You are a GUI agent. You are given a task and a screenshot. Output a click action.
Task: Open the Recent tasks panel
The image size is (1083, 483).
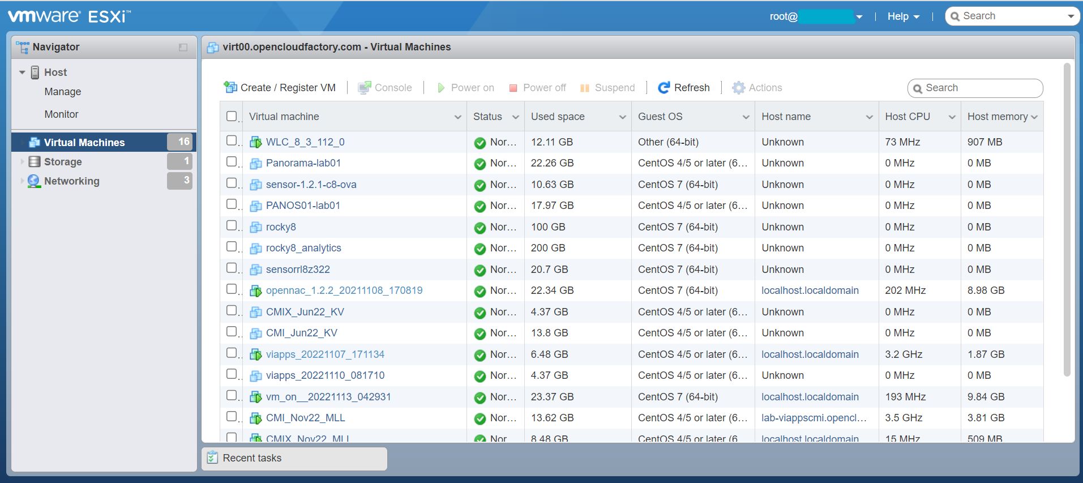pos(294,458)
